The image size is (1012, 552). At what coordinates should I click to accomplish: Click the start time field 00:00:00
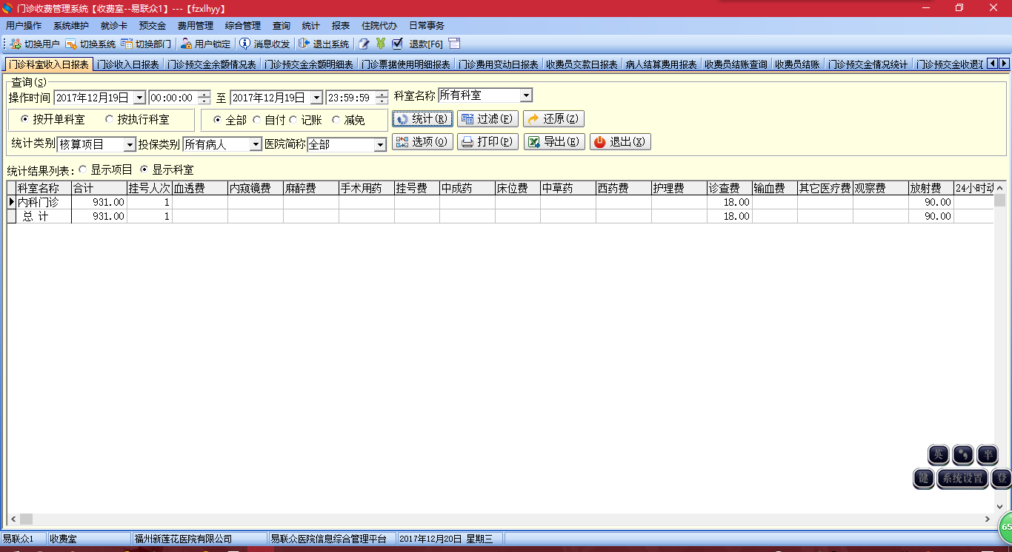pos(173,98)
